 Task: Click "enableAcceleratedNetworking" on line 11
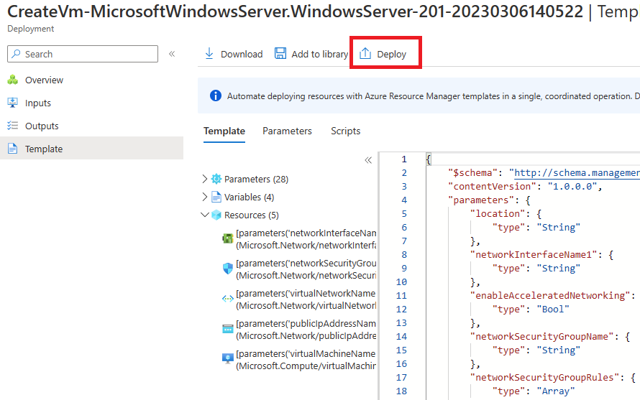[x=550, y=296]
